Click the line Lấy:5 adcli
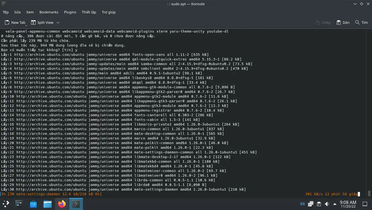The image size is (372, 210). 101,73
